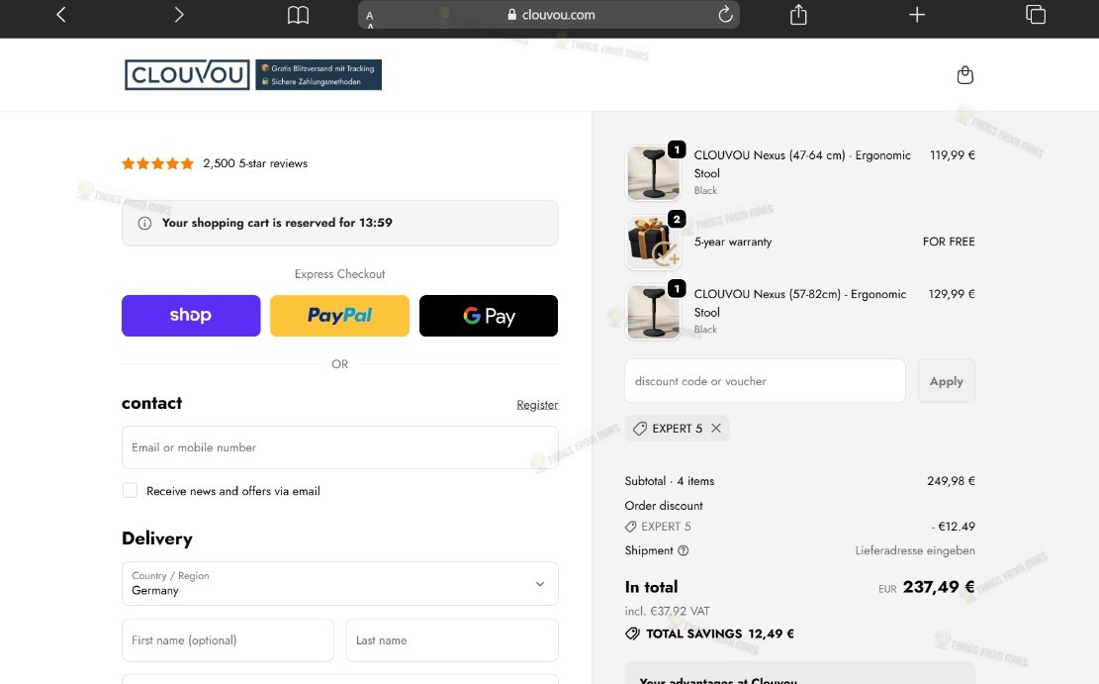This screenshot has width=1099, height=684.
Task: Pay with the Shop express checkout button
Action: [x=191, y=316]
